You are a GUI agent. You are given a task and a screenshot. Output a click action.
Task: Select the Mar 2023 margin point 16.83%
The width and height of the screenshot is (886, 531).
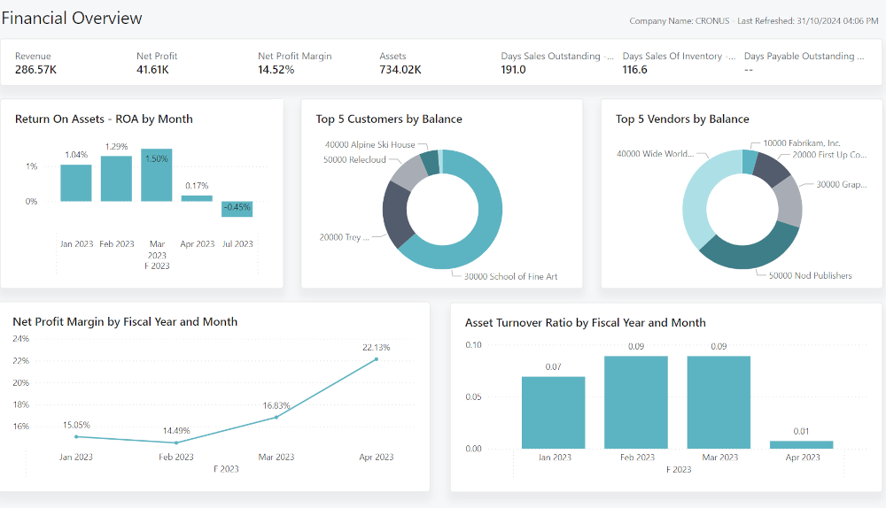(276, 418)
